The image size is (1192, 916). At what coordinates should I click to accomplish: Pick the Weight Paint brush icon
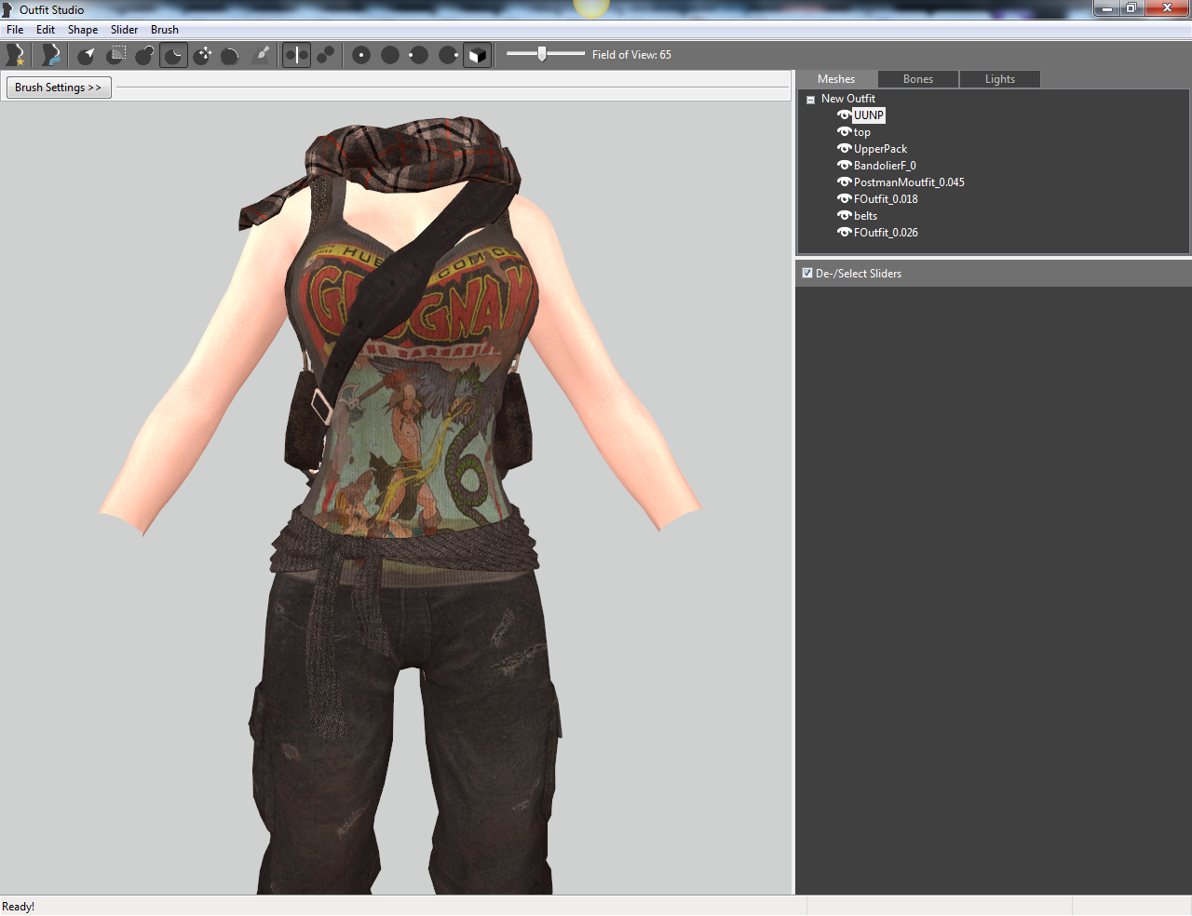[x=262, y=55]
